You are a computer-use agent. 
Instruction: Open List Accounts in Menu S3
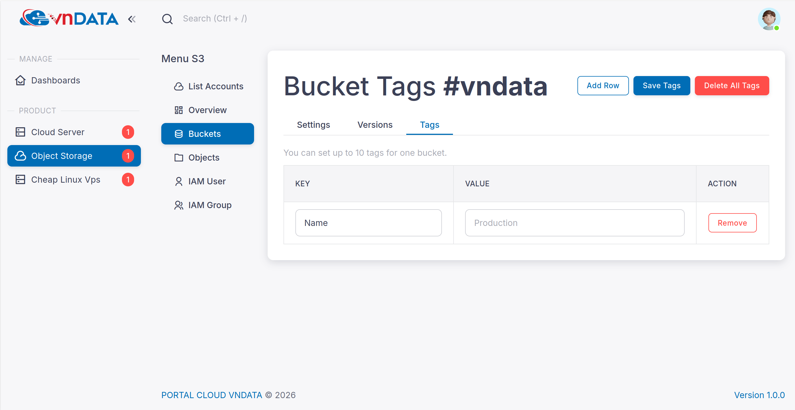click(x=215, y=86)
